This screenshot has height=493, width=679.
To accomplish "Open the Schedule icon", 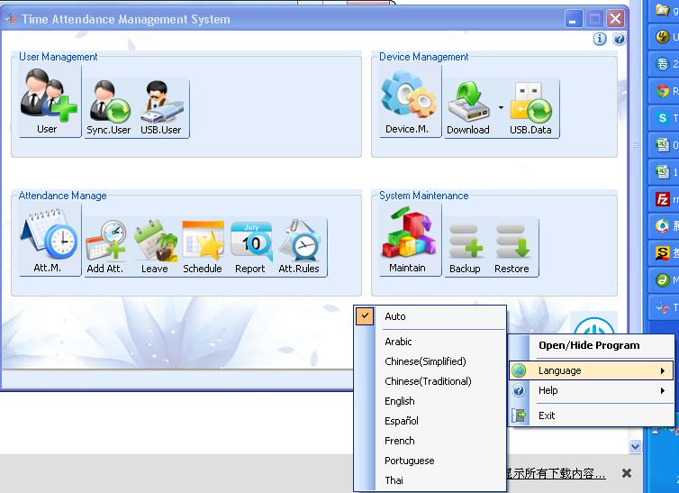I will [203, 247].
